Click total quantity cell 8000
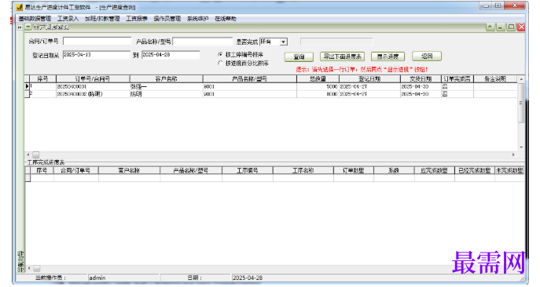 click(x=318, y=94)
